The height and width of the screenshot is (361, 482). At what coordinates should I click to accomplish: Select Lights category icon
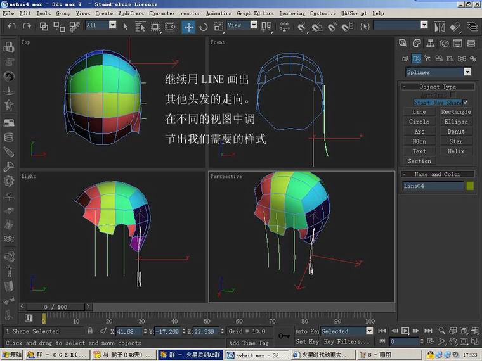click(x=427, y=58)
